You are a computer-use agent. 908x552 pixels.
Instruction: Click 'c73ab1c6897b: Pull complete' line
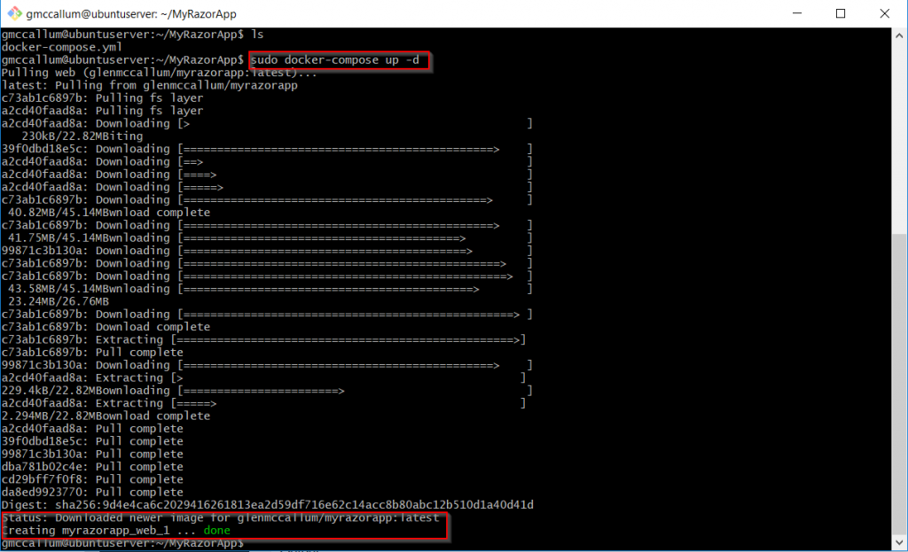coord(92,353)
